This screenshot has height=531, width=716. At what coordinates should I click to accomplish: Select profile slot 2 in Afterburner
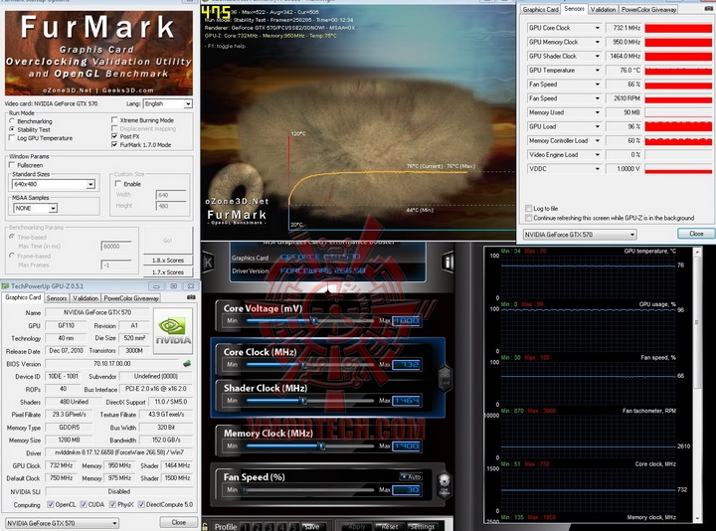258,526
